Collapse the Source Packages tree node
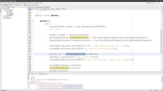163x91 pixels. [4, 10]
